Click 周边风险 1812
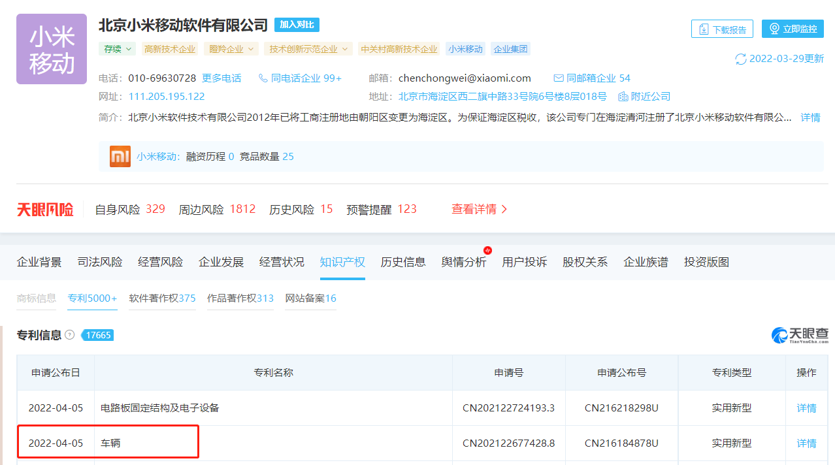 coord(218,210)
